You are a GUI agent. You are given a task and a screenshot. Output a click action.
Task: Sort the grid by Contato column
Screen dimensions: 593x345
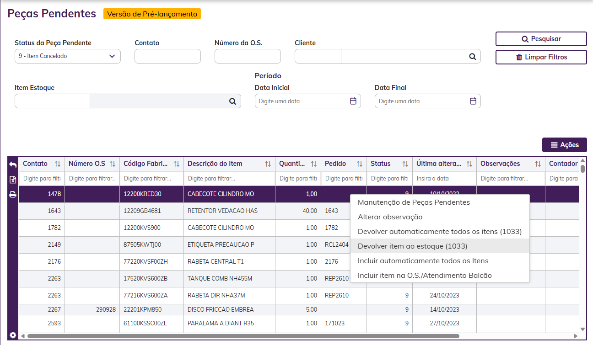(58, 164)
